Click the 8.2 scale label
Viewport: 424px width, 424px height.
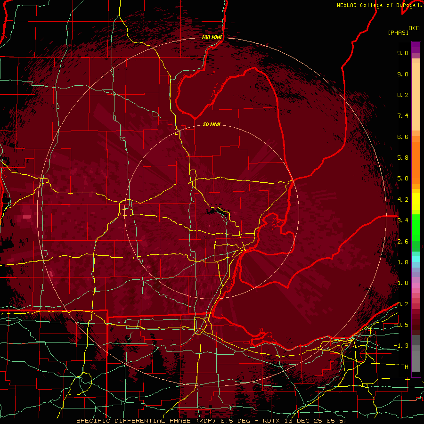403,95
